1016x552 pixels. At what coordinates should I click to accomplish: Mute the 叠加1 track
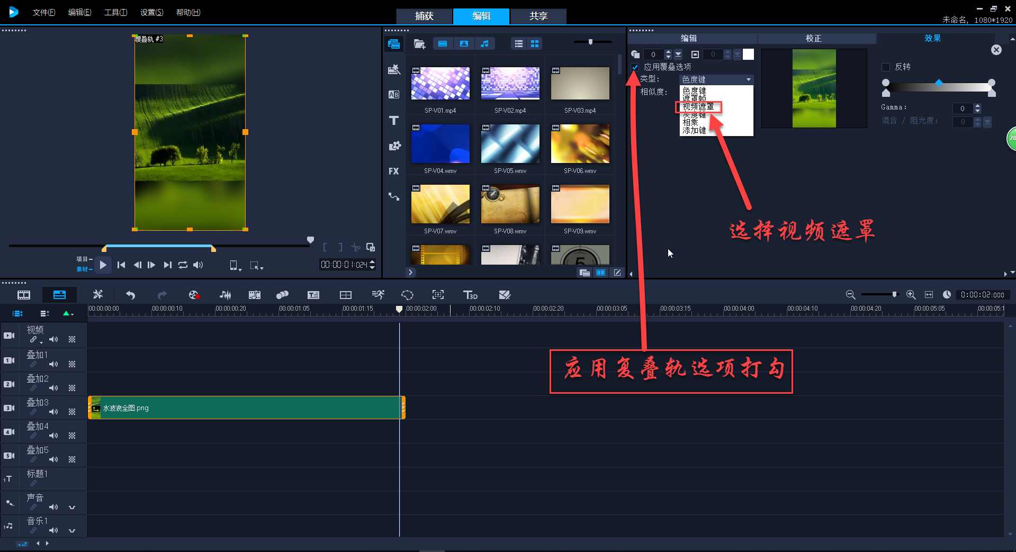pyautogui.click(x=53, y=364)
